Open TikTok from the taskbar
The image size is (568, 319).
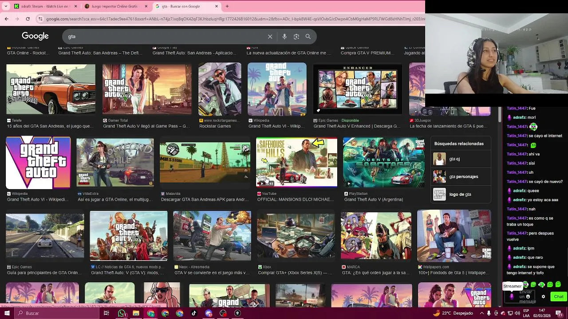click(194, 313)
